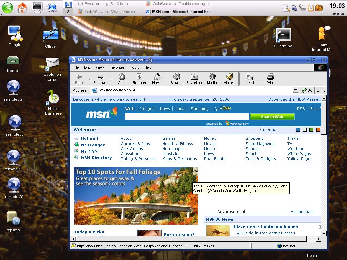Image resolution: width=347 pixels, height=260 pixels.
Task: Switch to CodeWeavers - Mozilla Firefox task
Action: tap(107, 12)
